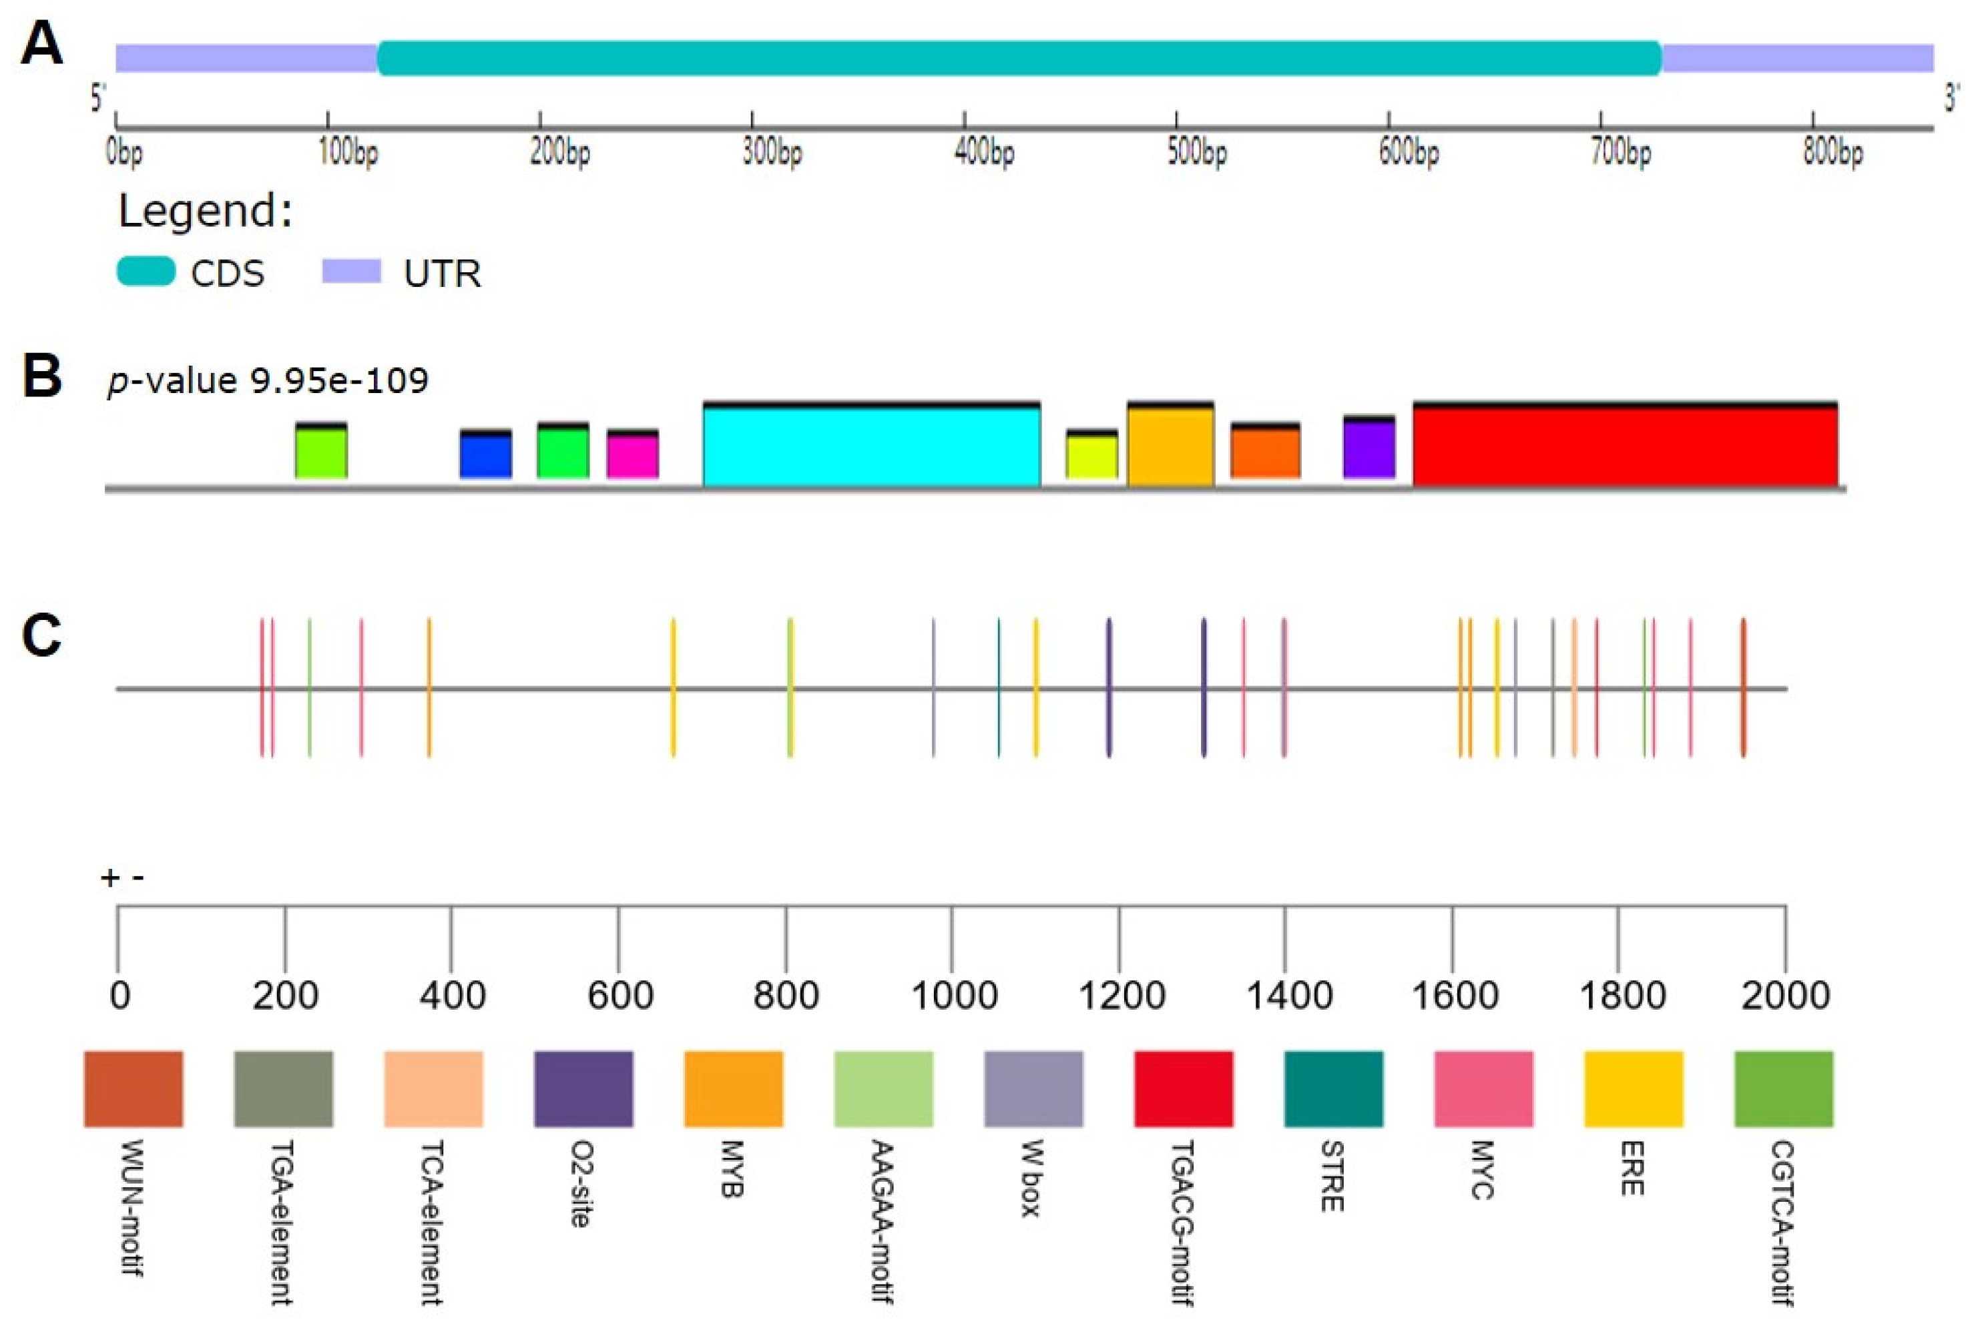Click the magenta motif block in panel B
The image size is (1972, 1326).
click(632, 455)
